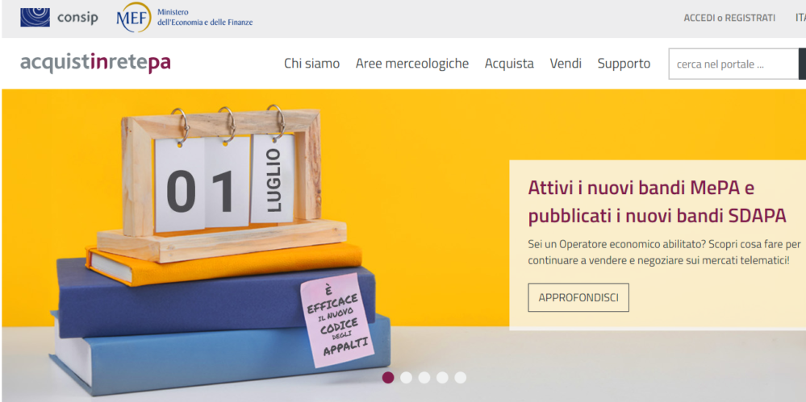Focus the cerca nel portale search field
The height and width of the screenshot is (402, 806).
click(x=733, y=64)
